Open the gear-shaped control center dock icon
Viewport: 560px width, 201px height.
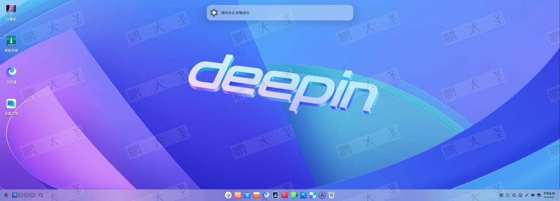tap(322, 195)
